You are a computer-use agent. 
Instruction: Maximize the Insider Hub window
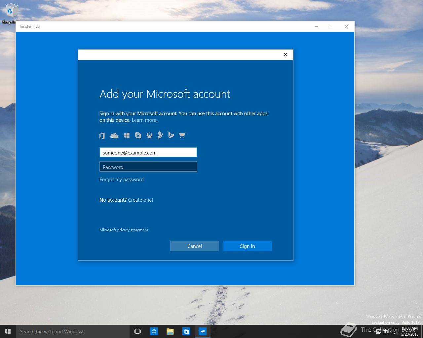click(x=331, y=26)
